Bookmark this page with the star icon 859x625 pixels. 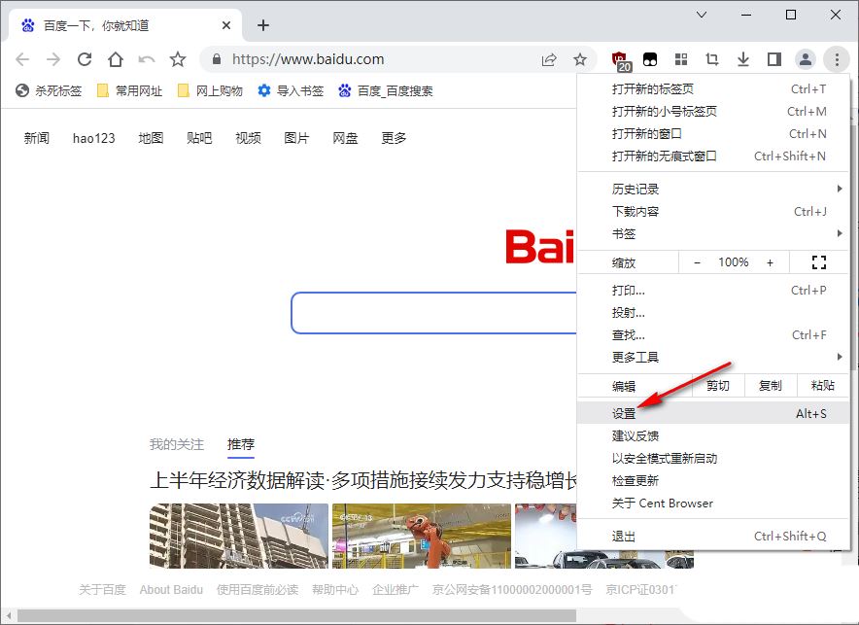[580, 59]
